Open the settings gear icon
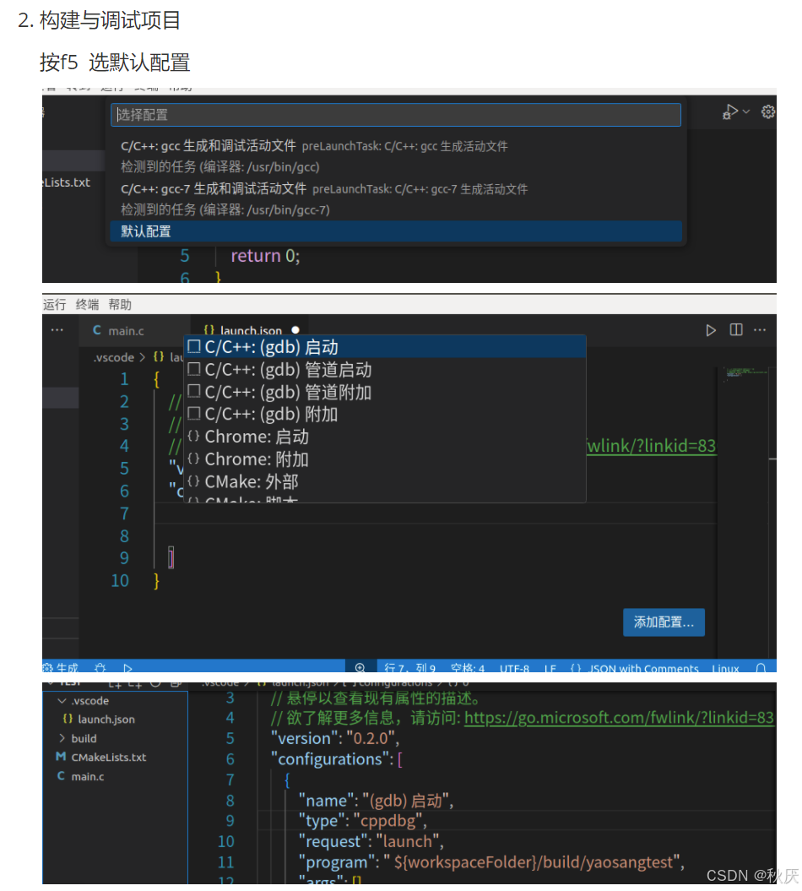This screenshot has width=802, height=891. 768,111
